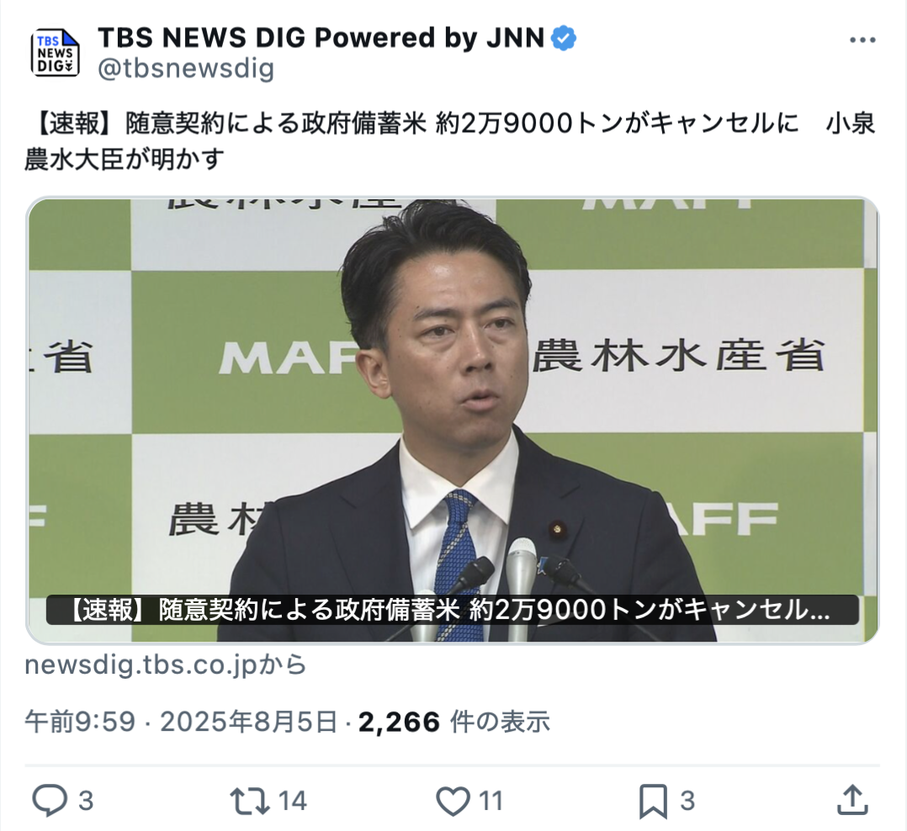
Task: Open the news article image card
Action: (x=453, y=421)
